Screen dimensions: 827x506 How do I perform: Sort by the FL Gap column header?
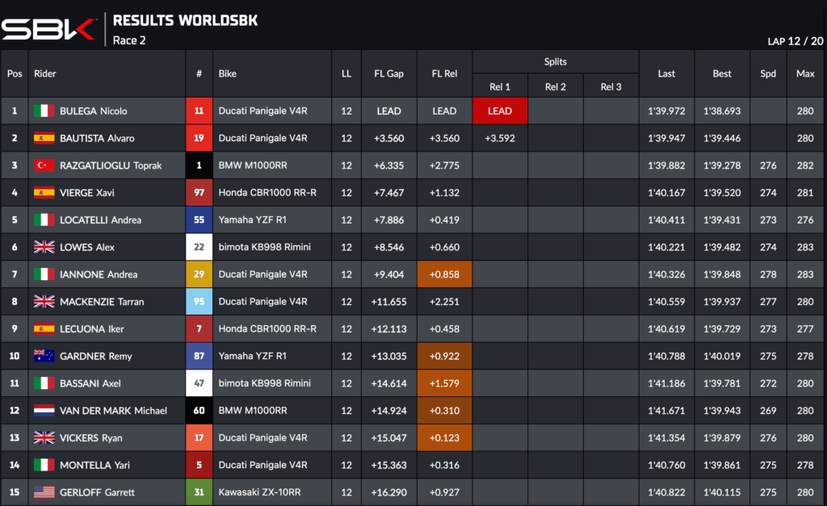pos(388,73)
